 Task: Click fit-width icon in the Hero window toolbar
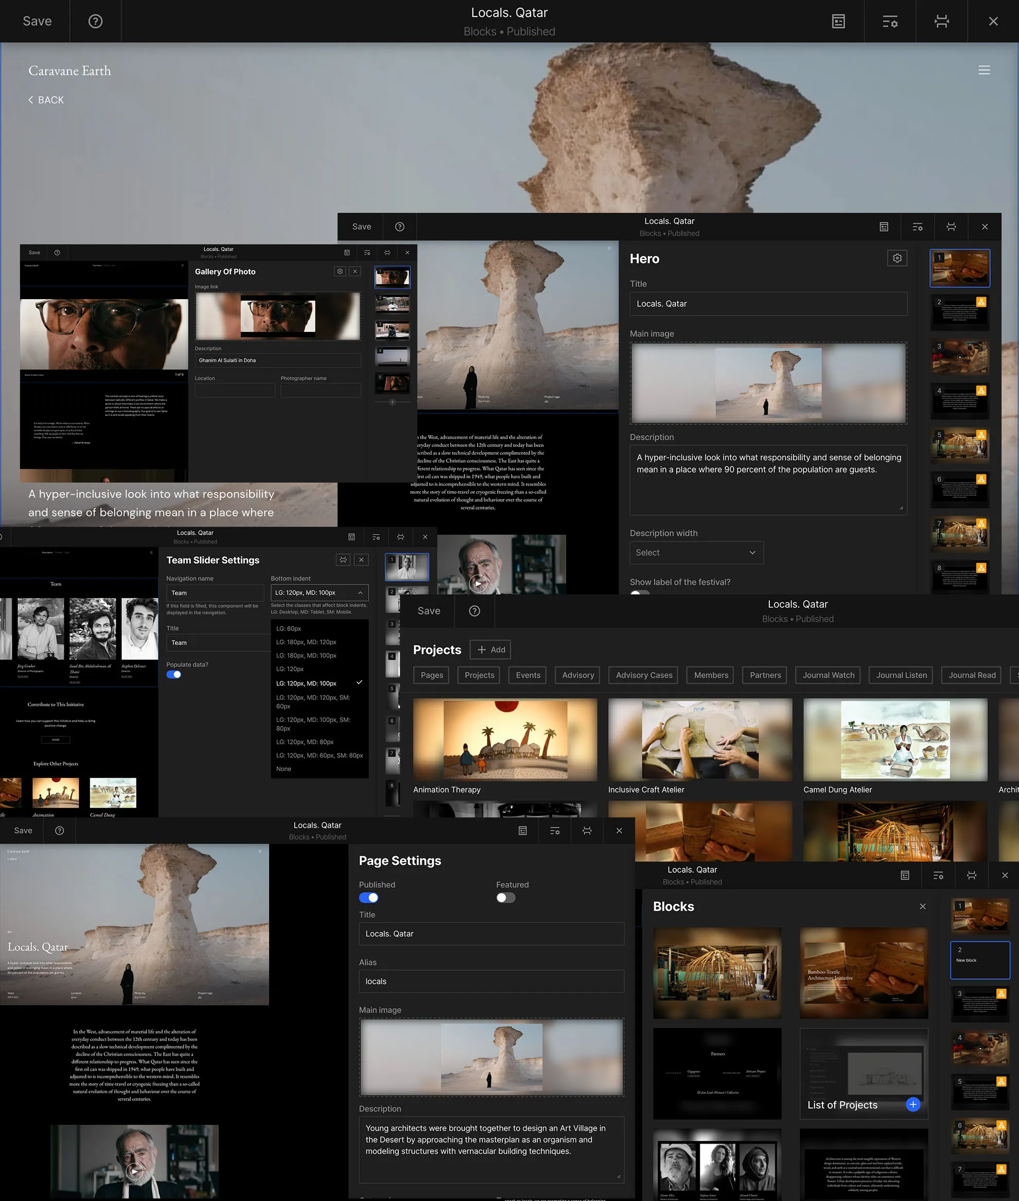(951, 227)
